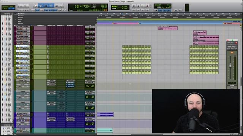Open Crowd Vox 2 automation mode selector
Screen dimensions: 243x136
point(28,53)
